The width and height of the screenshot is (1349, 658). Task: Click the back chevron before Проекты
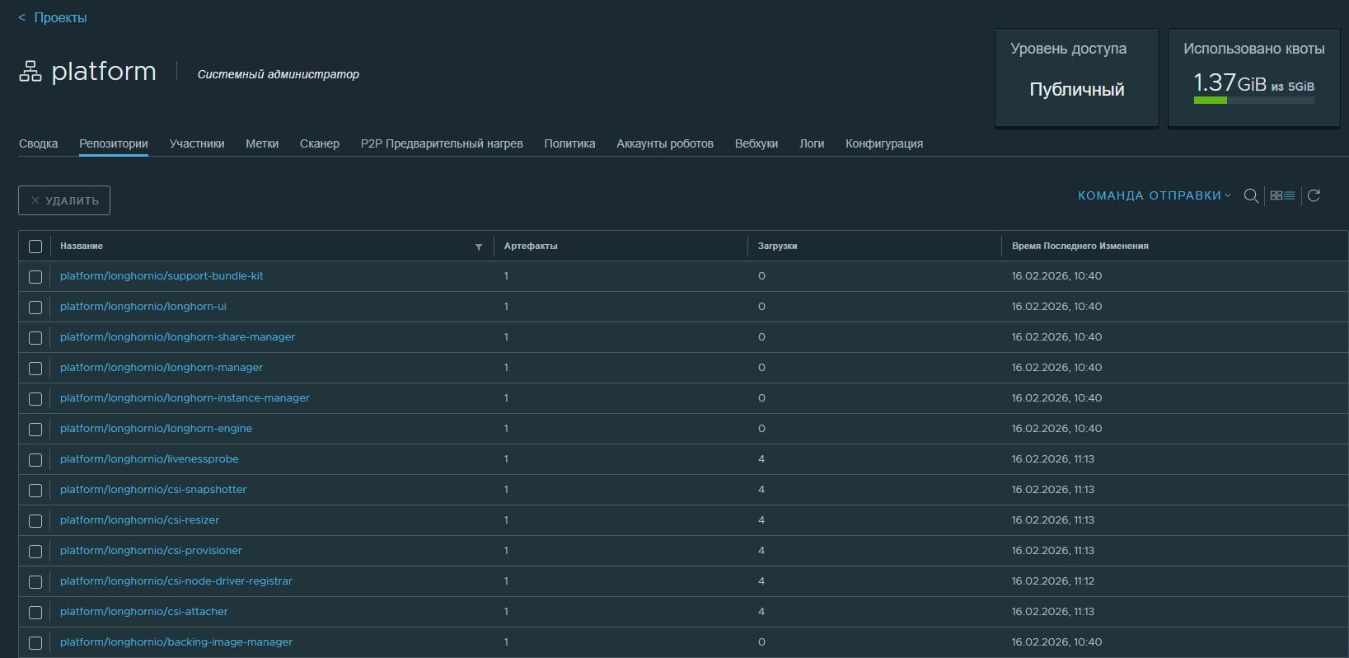coord(21,17)
